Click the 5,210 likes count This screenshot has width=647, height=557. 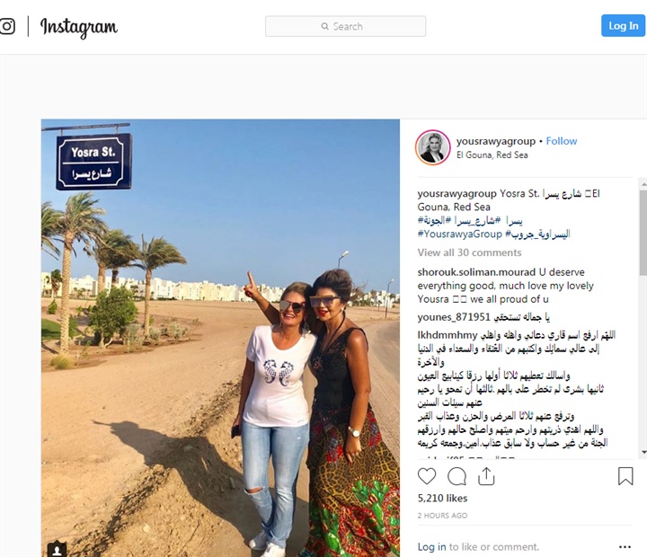442,499
